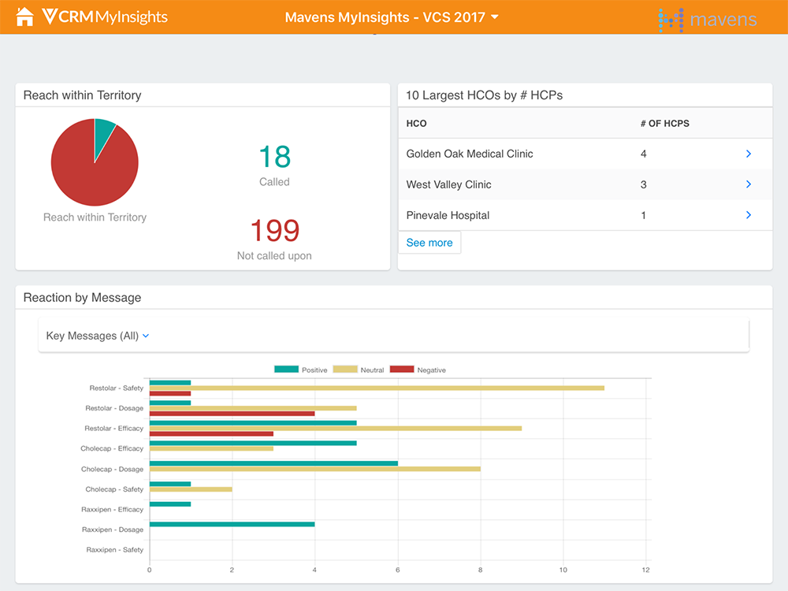Click the Mavens logo icon
The image size is (788, 591).
[671, 19]
